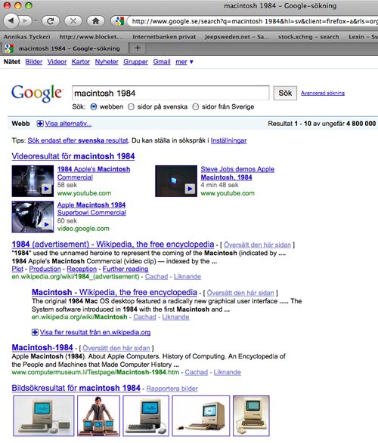378x443 pixels.
Task: Open the Inställningar link
Action: 228,140
